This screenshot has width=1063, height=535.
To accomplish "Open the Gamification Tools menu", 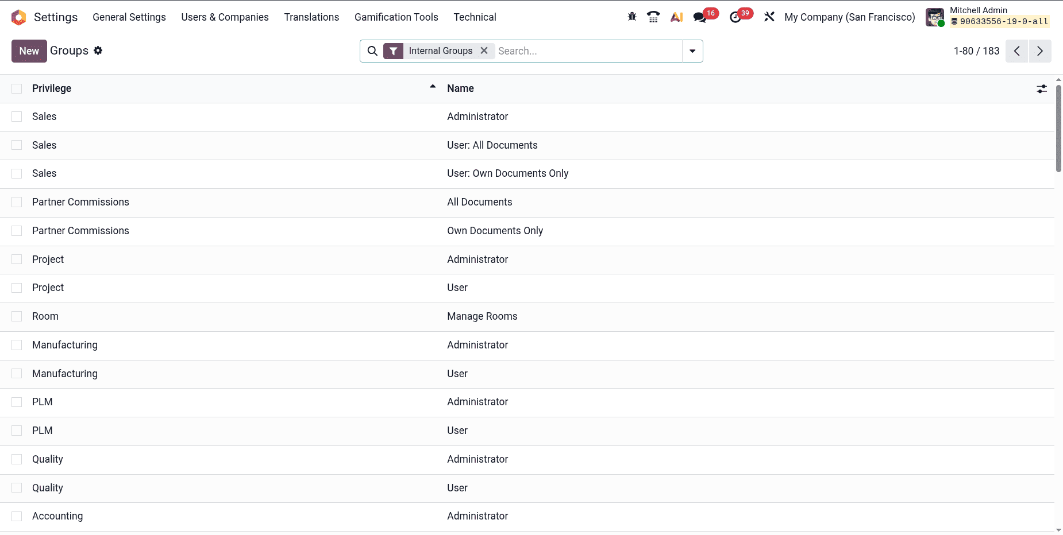I will (x=396, y=17).
